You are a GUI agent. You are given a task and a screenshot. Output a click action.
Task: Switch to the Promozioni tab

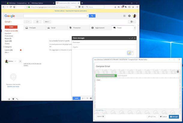(x=79, y=28)
